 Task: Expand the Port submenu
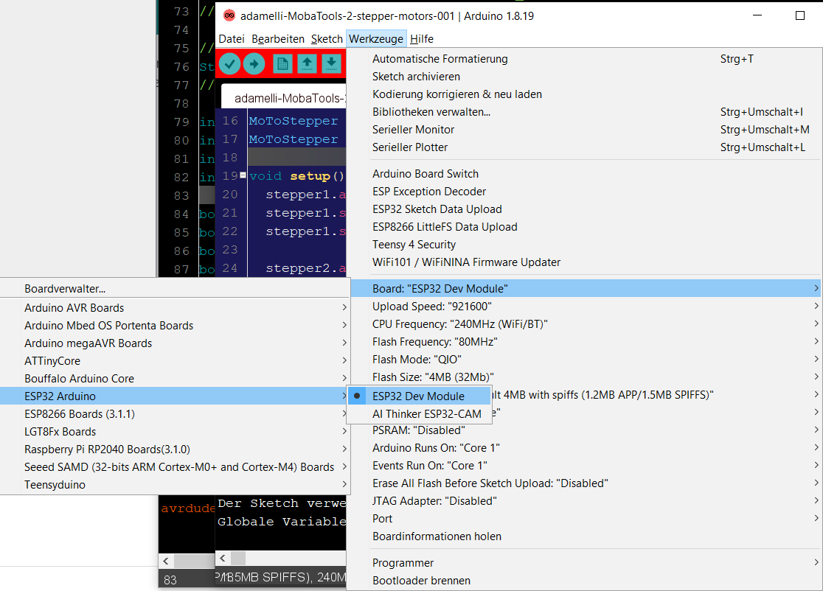[585, 519]
